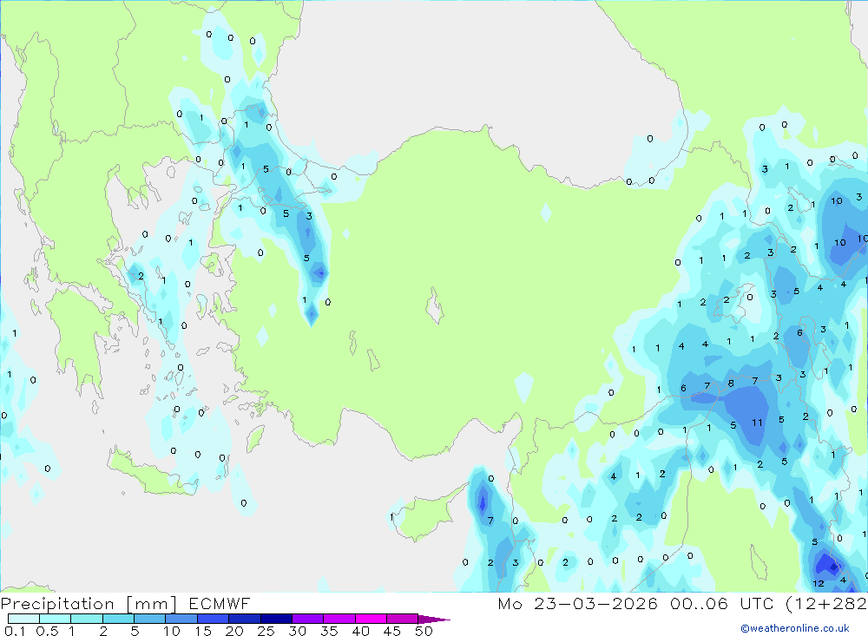Screen dimensions: 868x636
Task: Click the '20' legend scale label
Action: pos(234,631)
